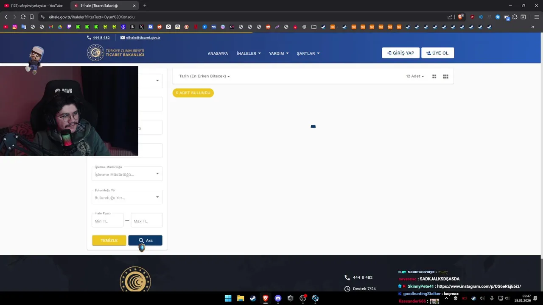Image resolution: width=543 pixels, height=305 pixels.
Task: Show hidden system tray icons
Action: click(446, 298)
